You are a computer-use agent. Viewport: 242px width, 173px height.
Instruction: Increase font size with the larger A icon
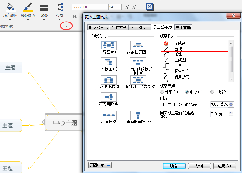pyautogui.click(x=127, y=7)
